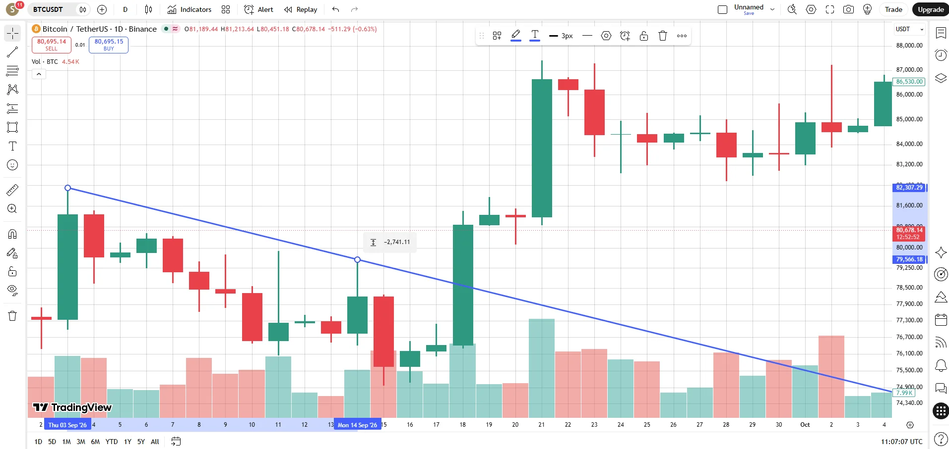Open the Indicators menu

(x=190, y=9)
